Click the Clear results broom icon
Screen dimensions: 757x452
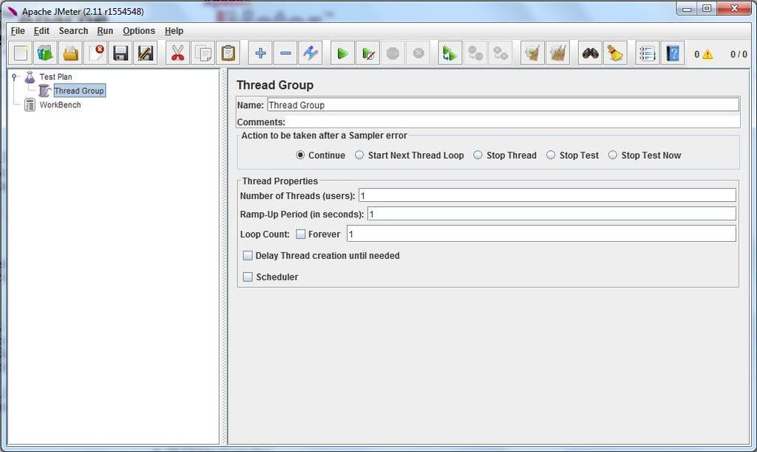coord(532,53)
